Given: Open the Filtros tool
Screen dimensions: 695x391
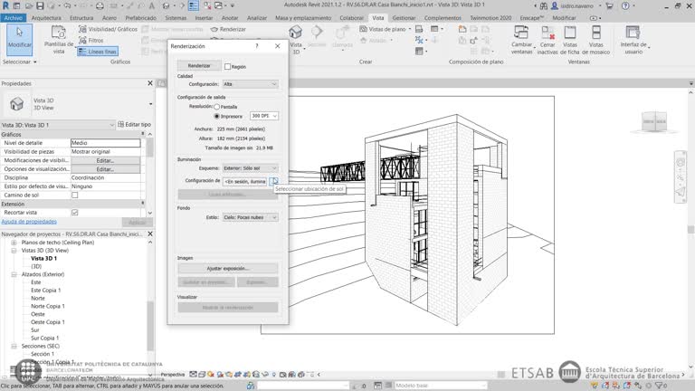Looking at the screenshot, I should coord(91,41).
